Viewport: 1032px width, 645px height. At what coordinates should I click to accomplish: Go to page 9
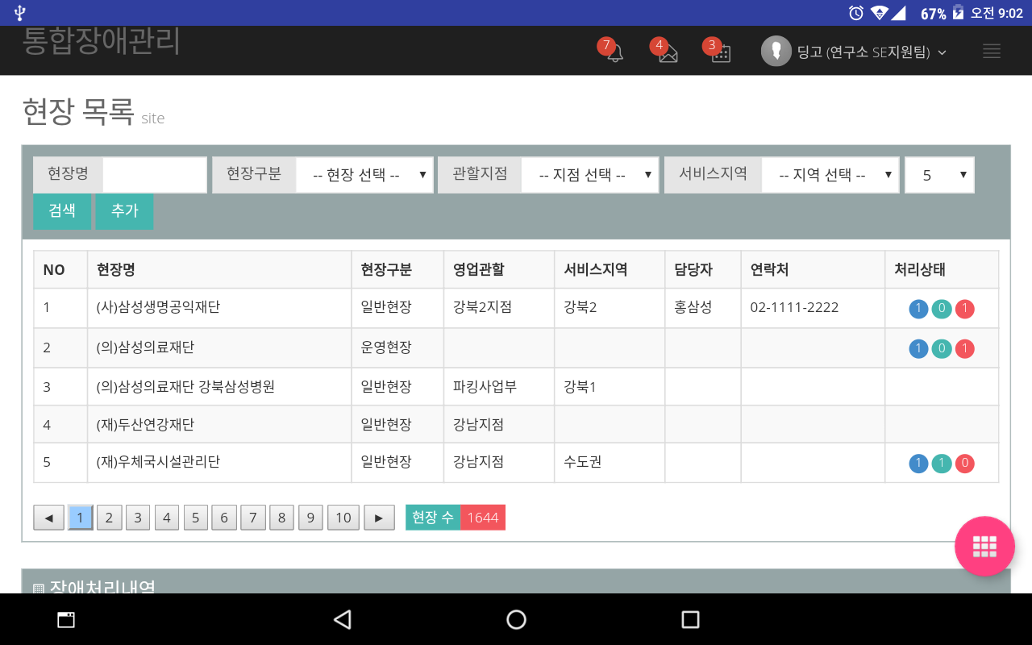coord(310,518)
